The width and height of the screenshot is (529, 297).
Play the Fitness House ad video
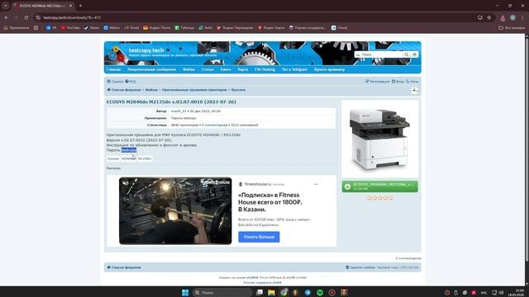coord(175,211)
